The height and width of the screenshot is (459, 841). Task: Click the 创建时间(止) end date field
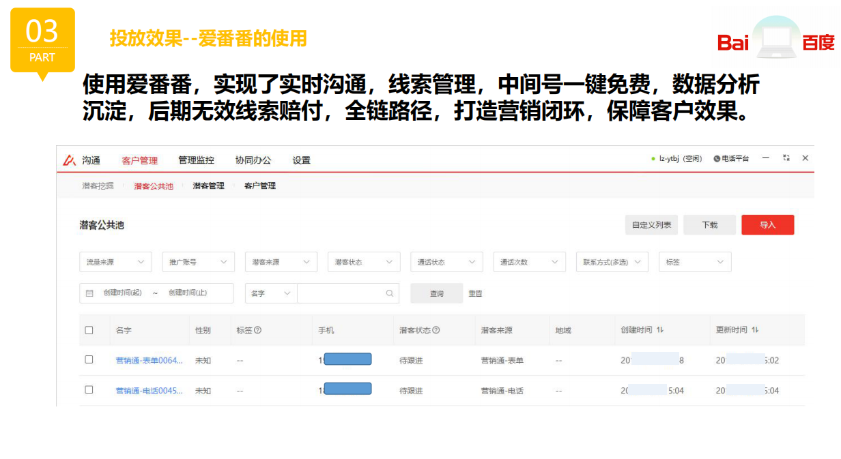coord(188,293)
